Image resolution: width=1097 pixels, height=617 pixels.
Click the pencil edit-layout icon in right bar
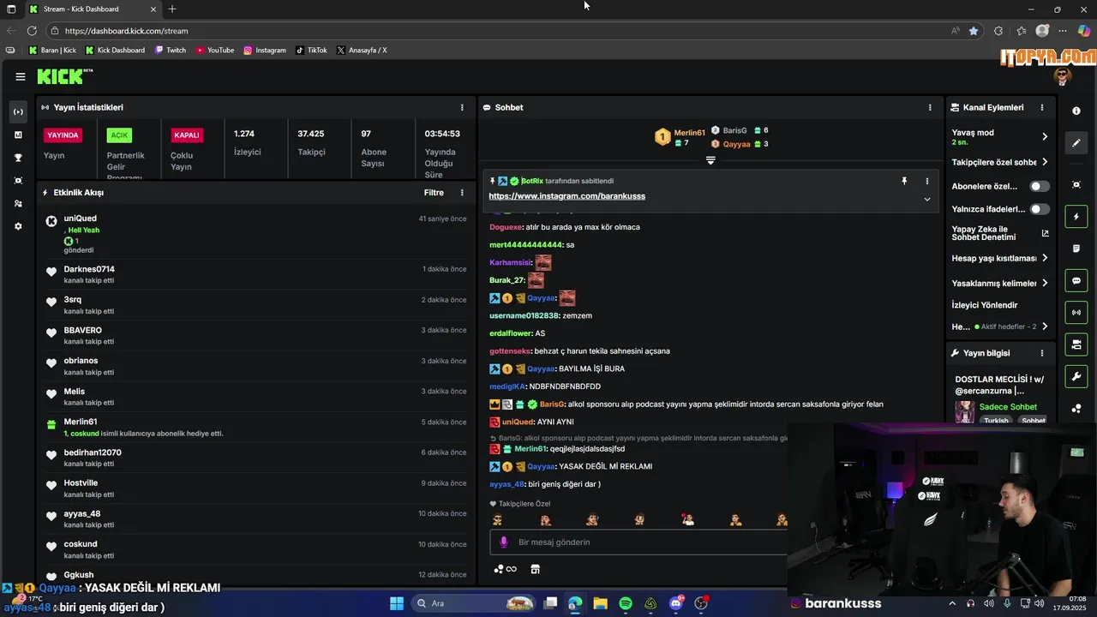coord(1076,143)
